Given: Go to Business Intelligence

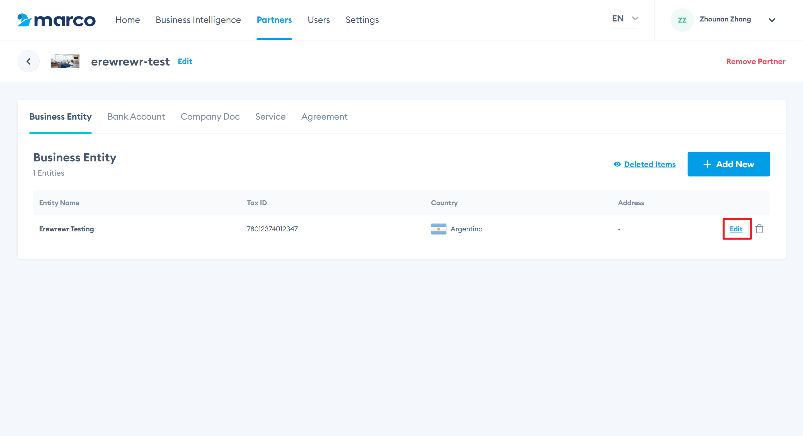Looking at the screenshot, I should coord(198,20).
